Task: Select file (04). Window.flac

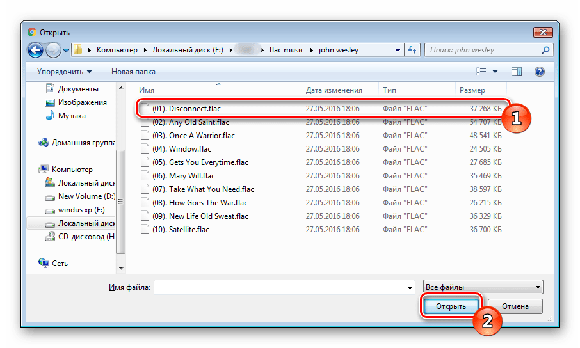Action: [321, 148]
